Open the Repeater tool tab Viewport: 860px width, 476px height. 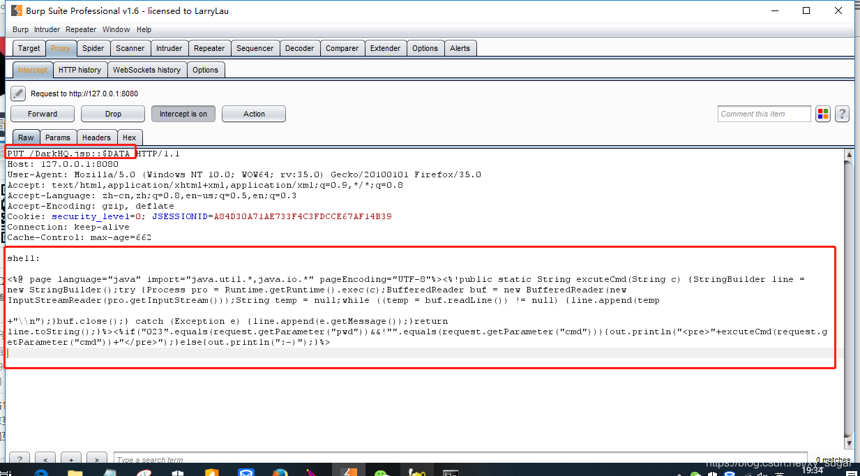tap(209, 48)
